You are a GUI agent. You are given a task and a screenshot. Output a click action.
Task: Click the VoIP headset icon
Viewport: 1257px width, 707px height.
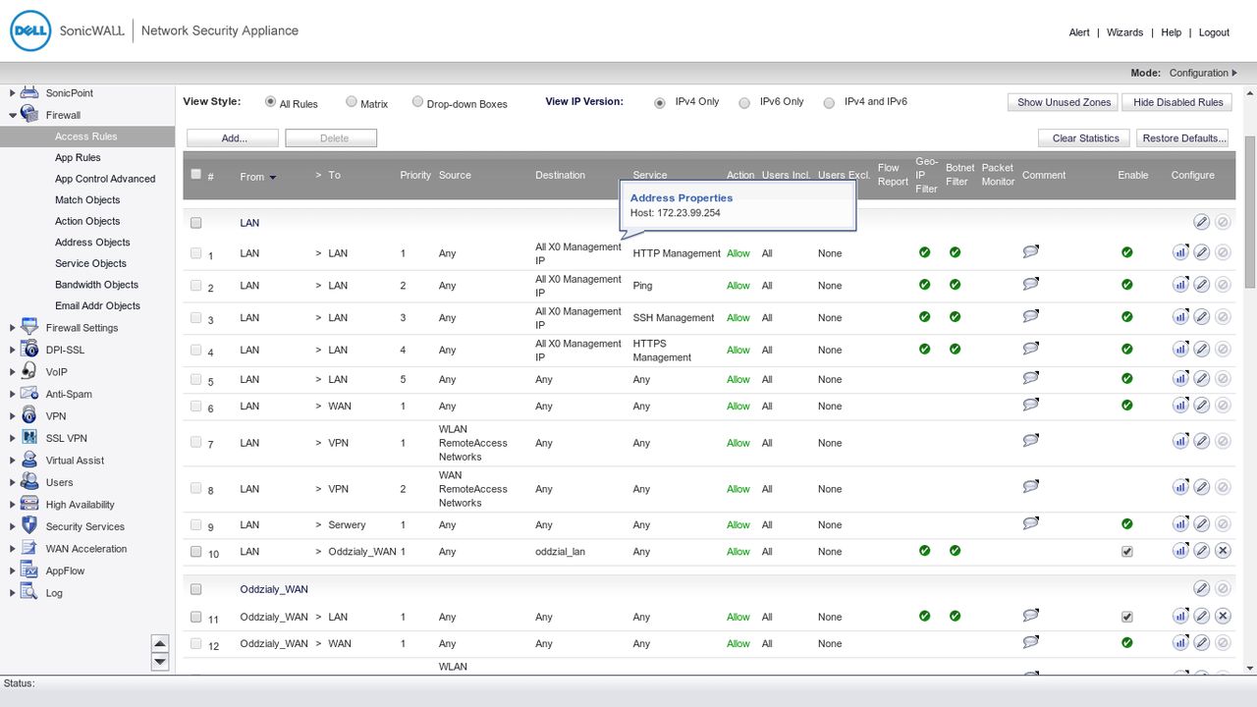pos(29,372)
